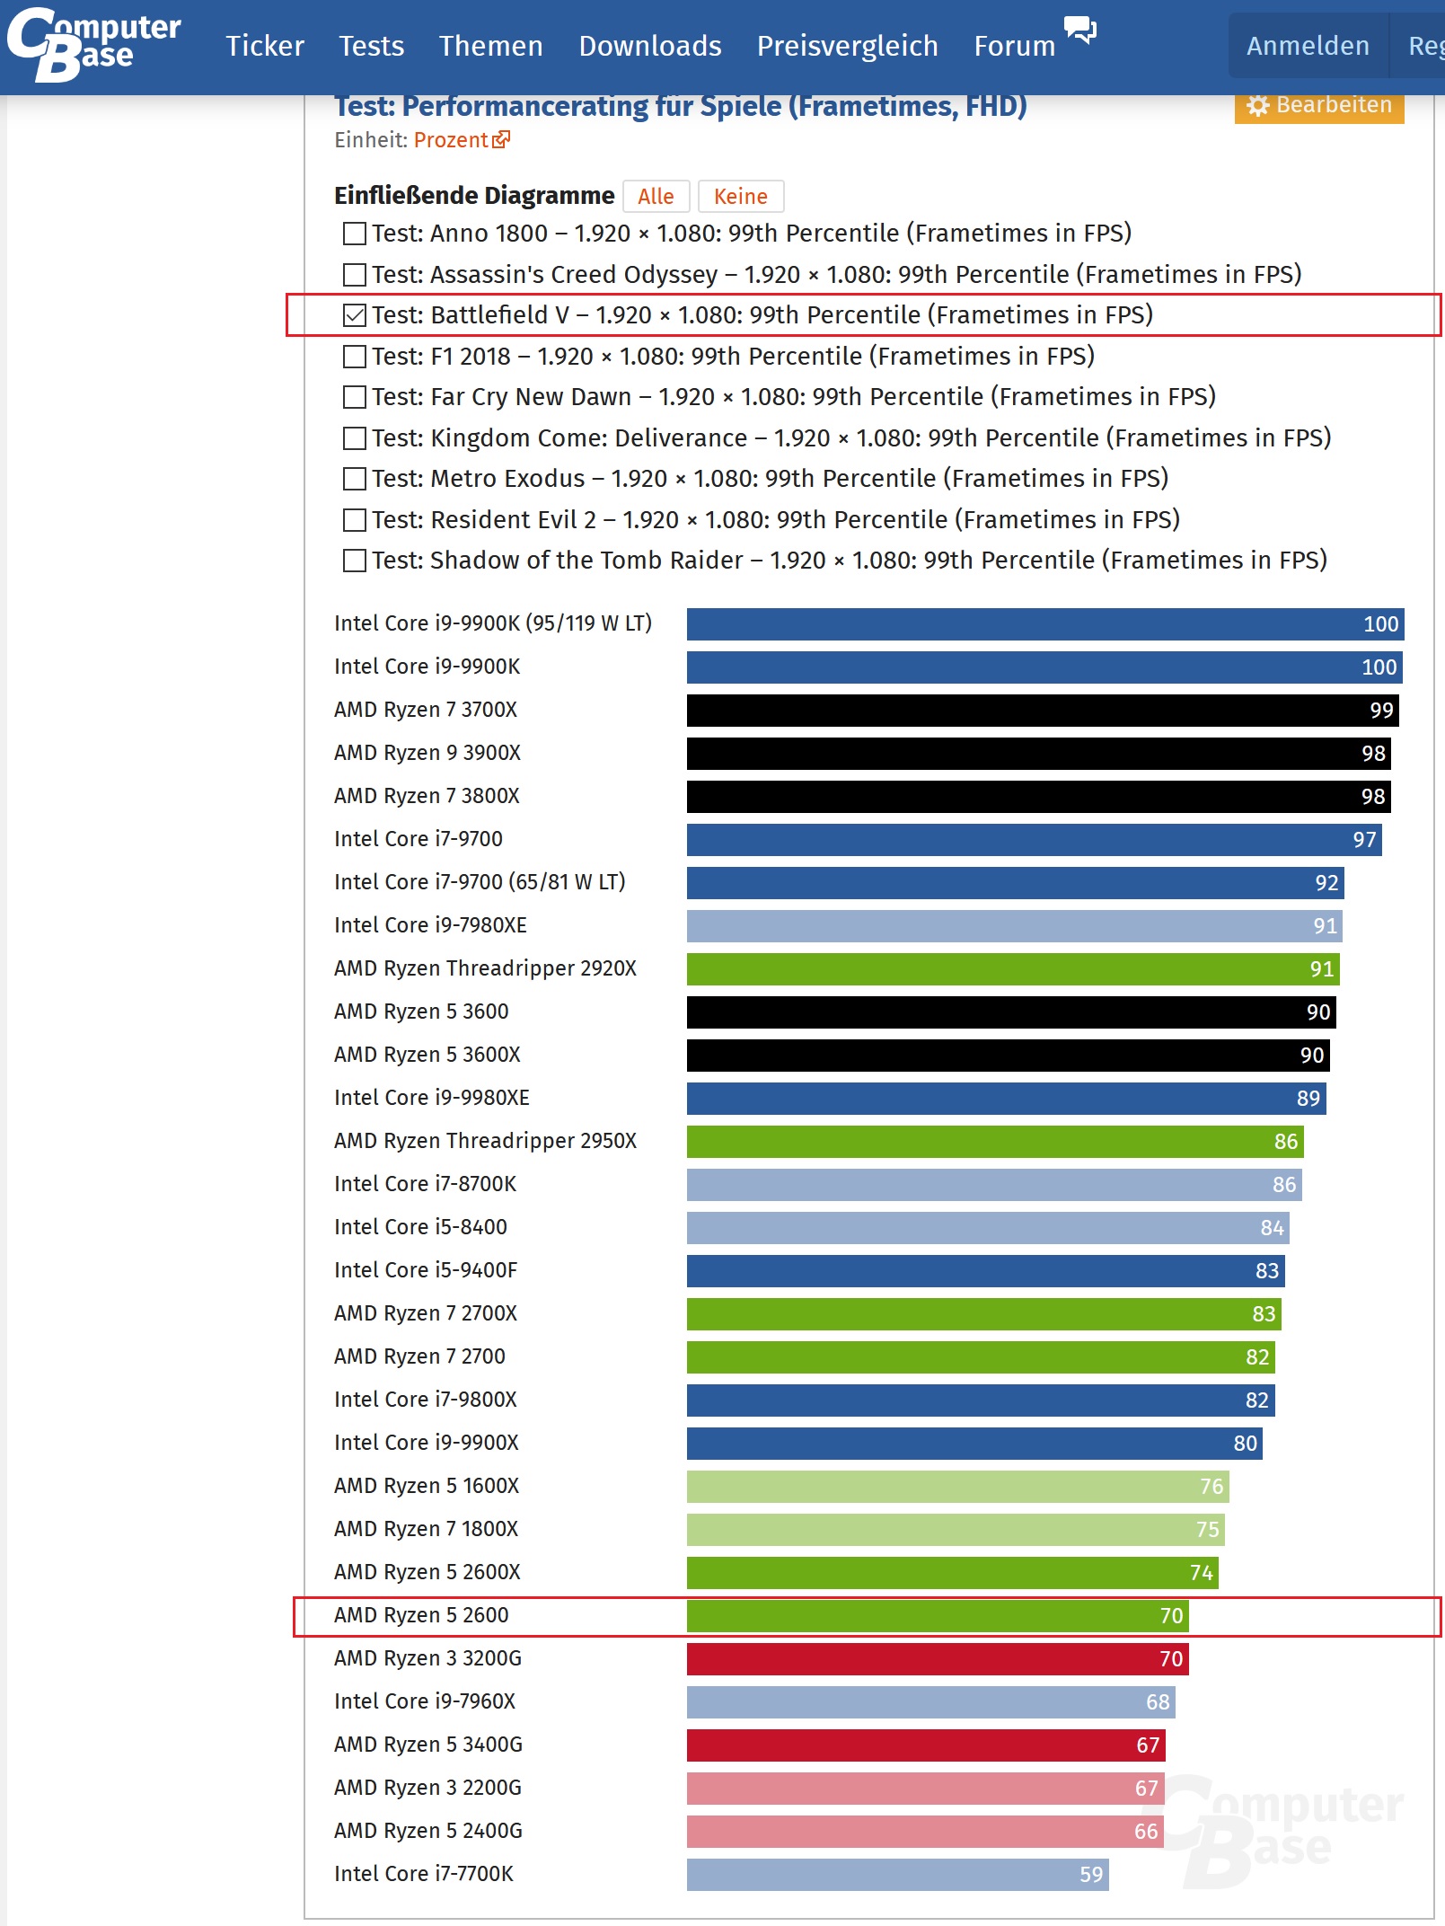
Task: Select all diagrams with Alle
Action: (x=656, y=196)
